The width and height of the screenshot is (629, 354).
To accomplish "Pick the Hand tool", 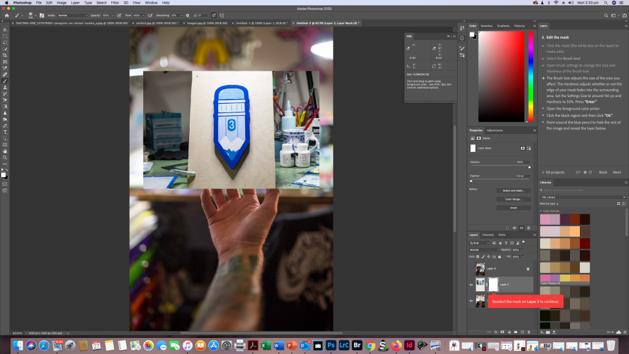I will coord(5,151).
